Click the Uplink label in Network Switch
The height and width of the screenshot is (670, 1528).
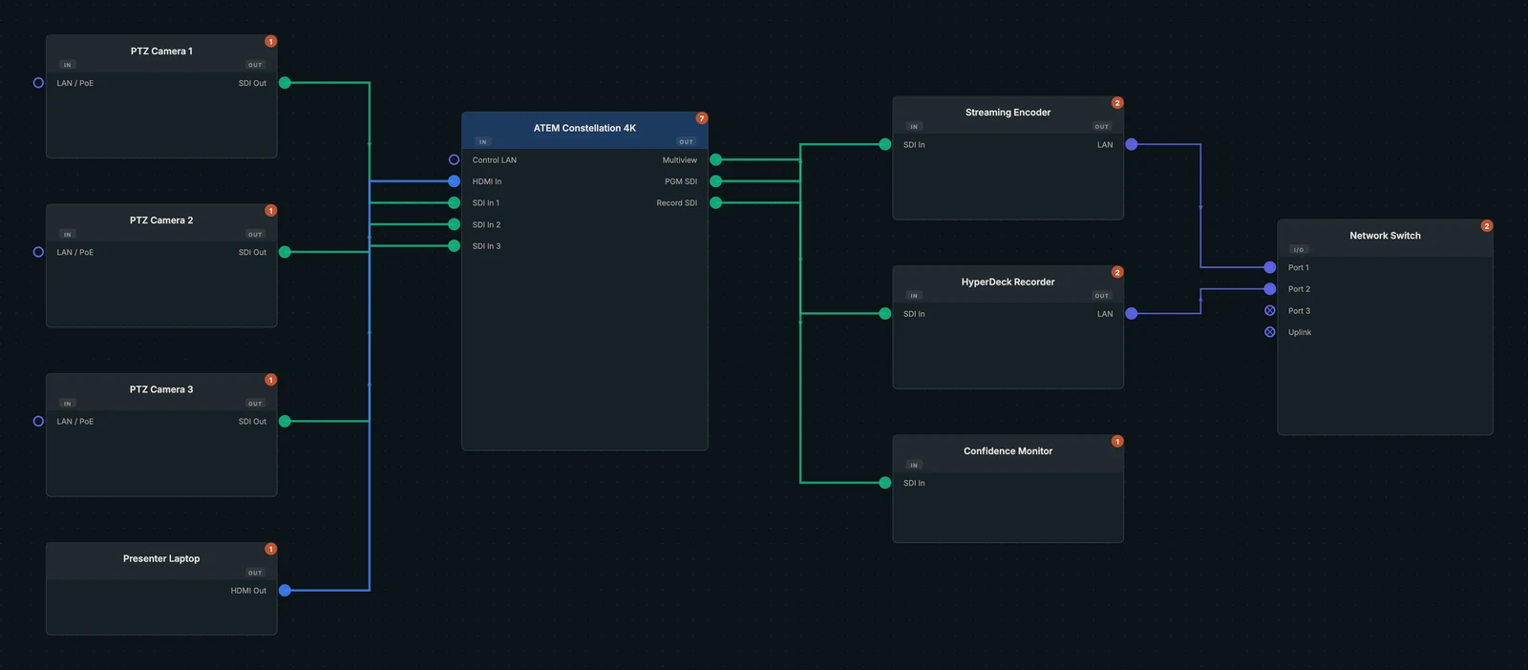[x=1300, y=332]
